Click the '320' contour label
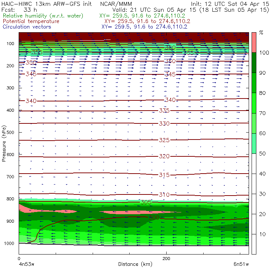The height and width of the screenshot is (271, 271). pos(164,156)
